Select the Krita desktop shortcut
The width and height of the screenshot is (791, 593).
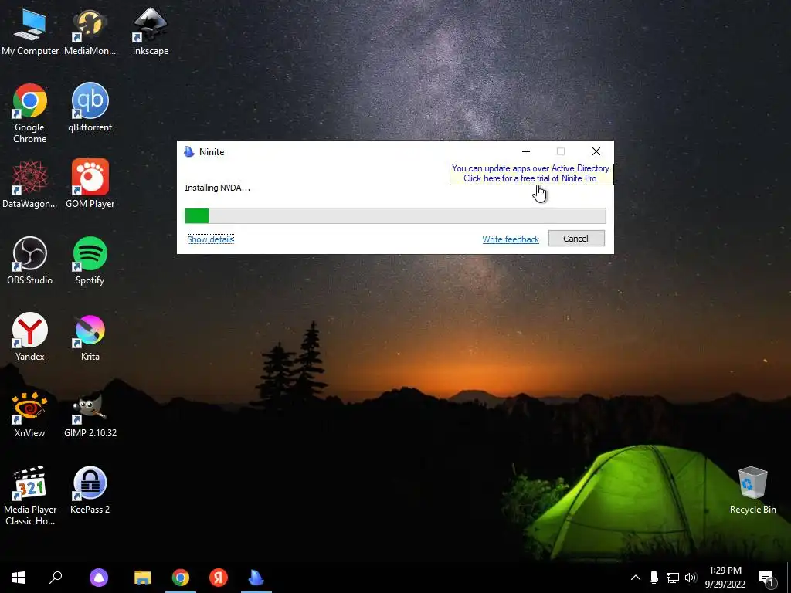90,337
